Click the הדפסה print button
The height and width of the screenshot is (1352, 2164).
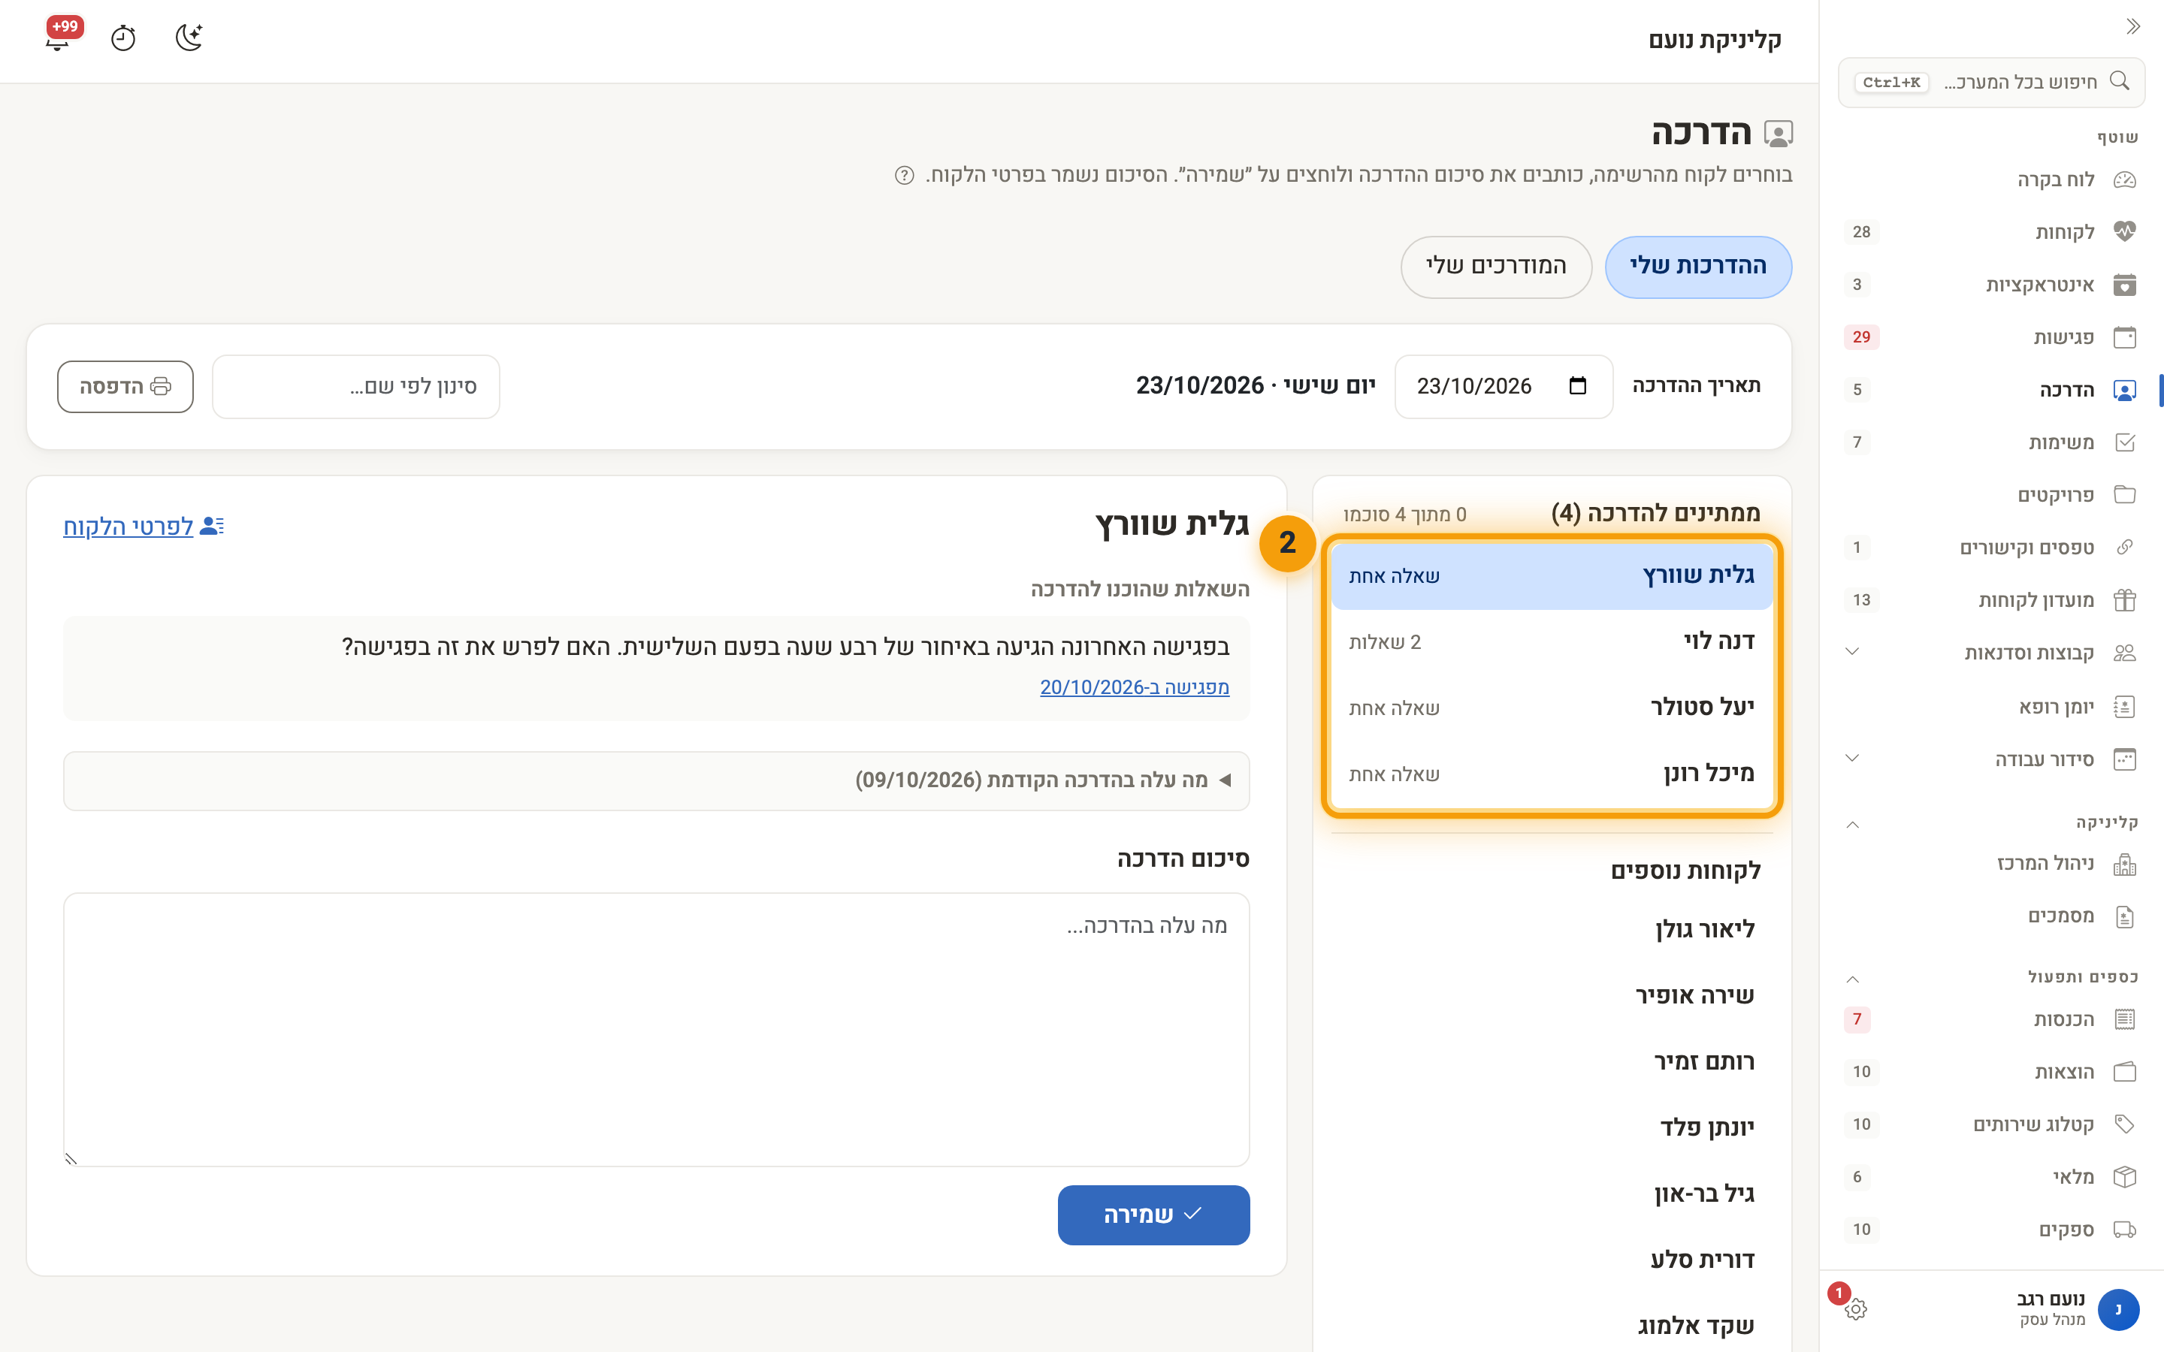point(125,386)
